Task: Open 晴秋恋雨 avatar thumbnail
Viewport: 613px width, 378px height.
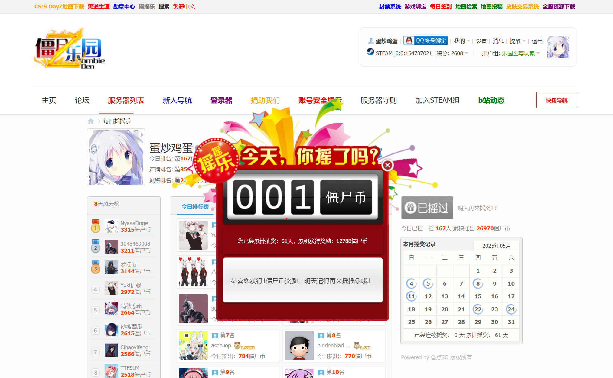Action: [x=111, y=309]
